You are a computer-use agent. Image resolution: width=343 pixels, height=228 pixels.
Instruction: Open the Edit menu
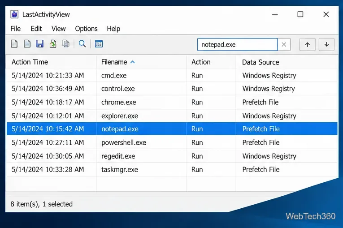tap(36, 29)
